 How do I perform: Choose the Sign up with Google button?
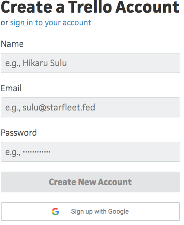[x=90, y=212]
